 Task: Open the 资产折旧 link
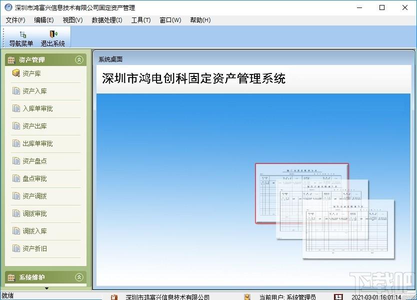(x=34, y=248)
